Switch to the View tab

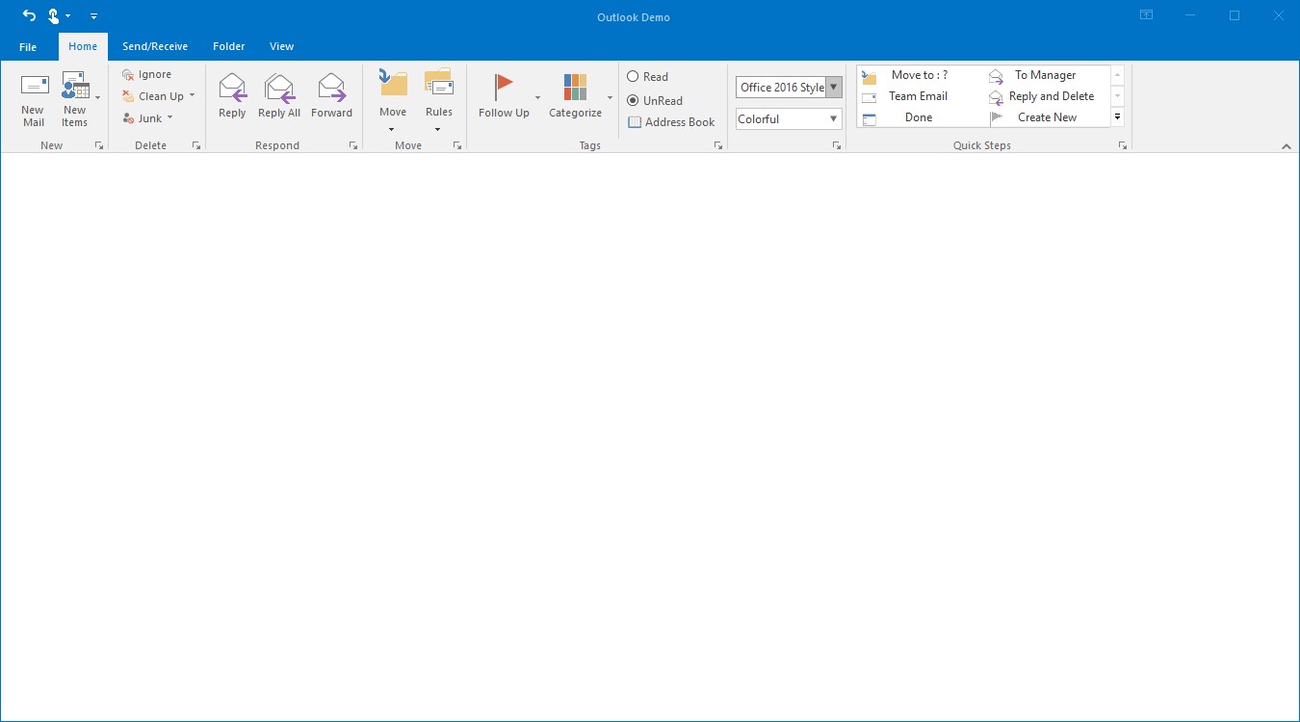(281, 45)
